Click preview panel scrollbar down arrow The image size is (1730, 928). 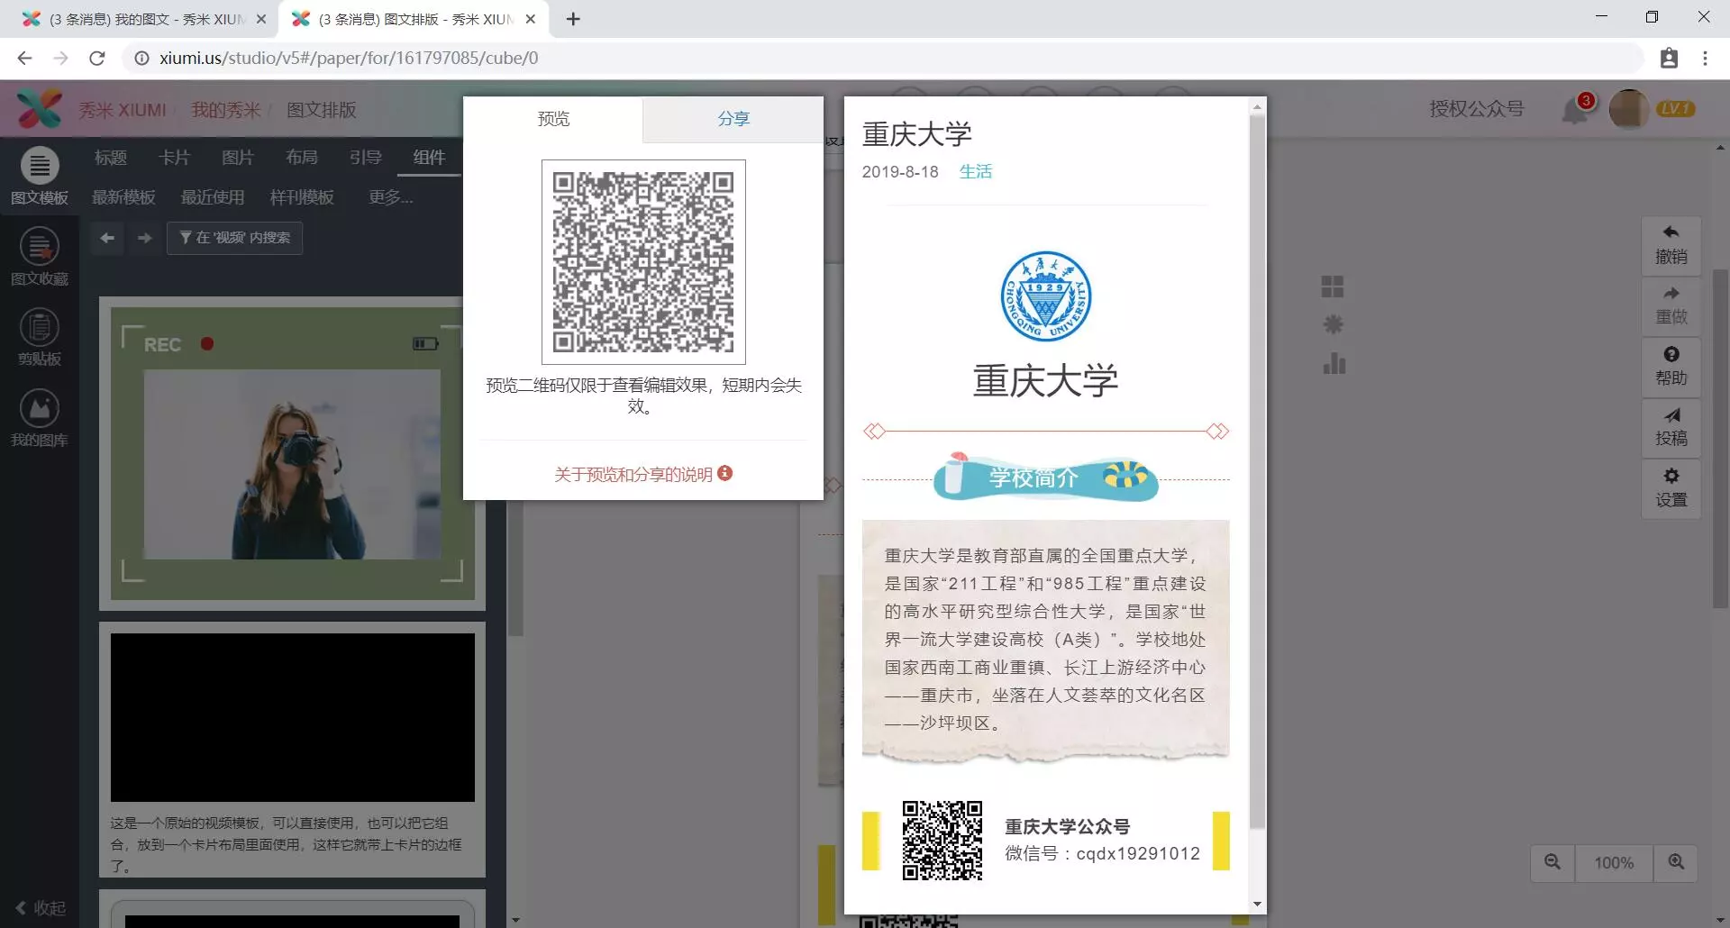pyautogui.click(x=1257, y=905)
